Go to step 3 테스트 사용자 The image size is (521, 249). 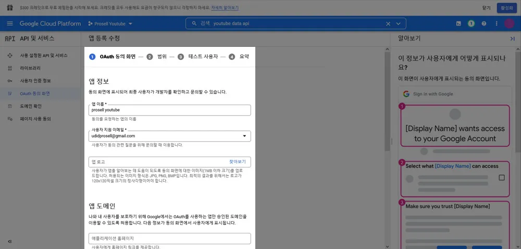197,57
